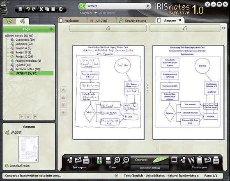The height and width of the screenshot is (181, 230).
Task: Click the Undo arrow icon
Action: pos(28,9)
